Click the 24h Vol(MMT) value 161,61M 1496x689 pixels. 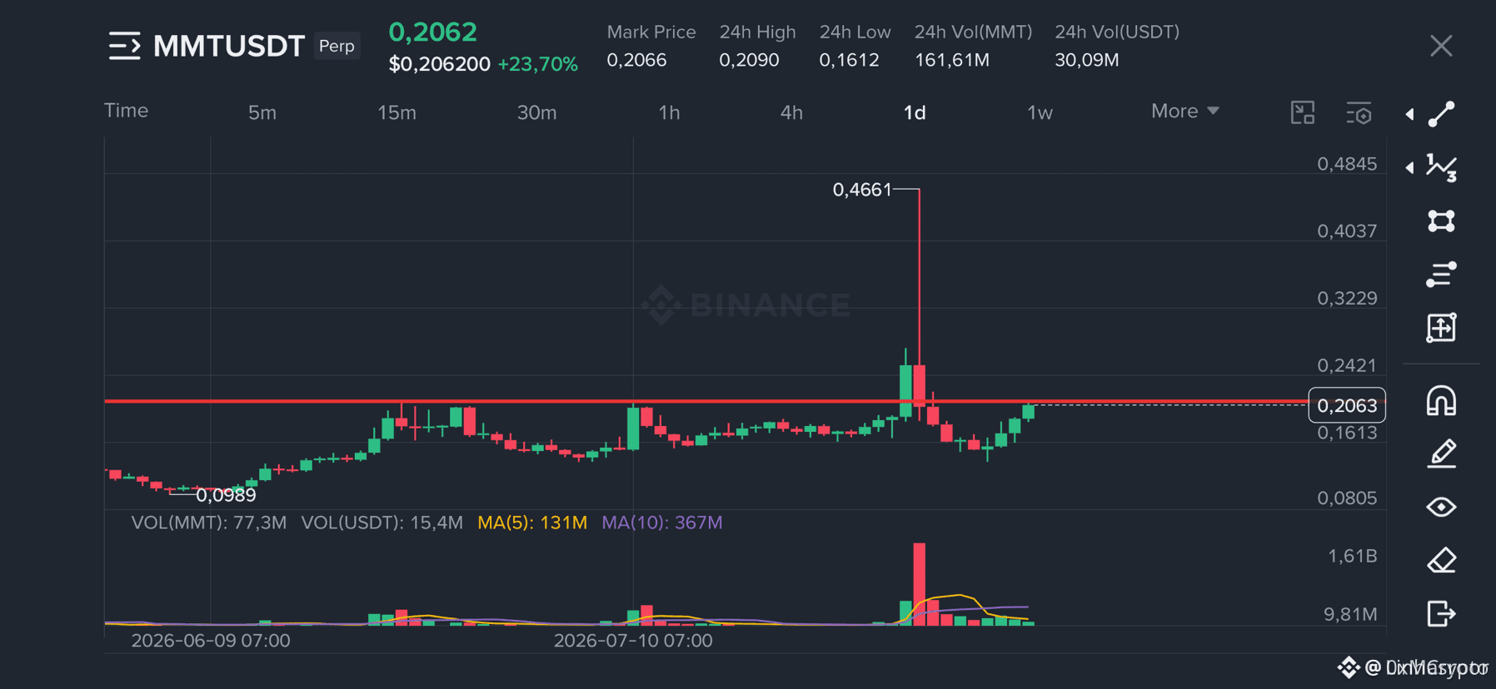(952, 60)
